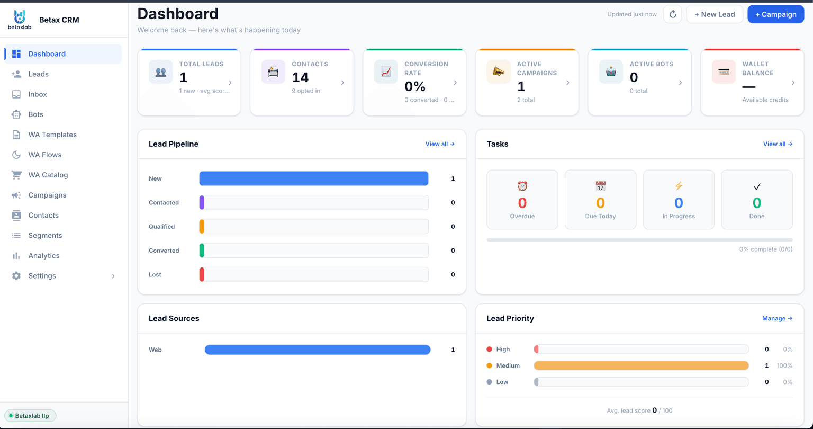The width and height of the screenshot is (813, 429).
Task: Click the Leads add-person icon
Action: (x=16, y=74)
